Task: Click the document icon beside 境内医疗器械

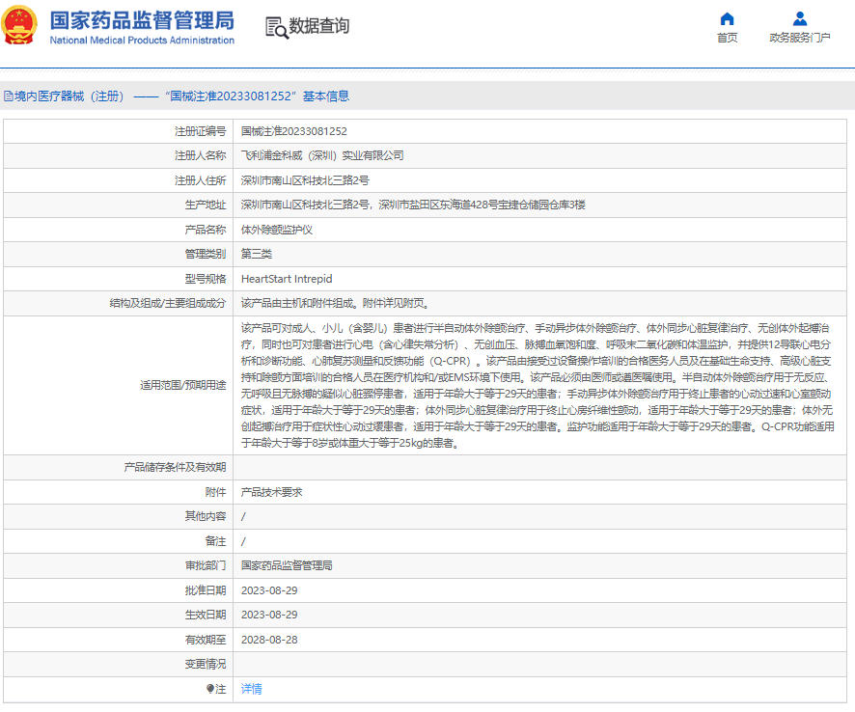Action: click(8, 96)
